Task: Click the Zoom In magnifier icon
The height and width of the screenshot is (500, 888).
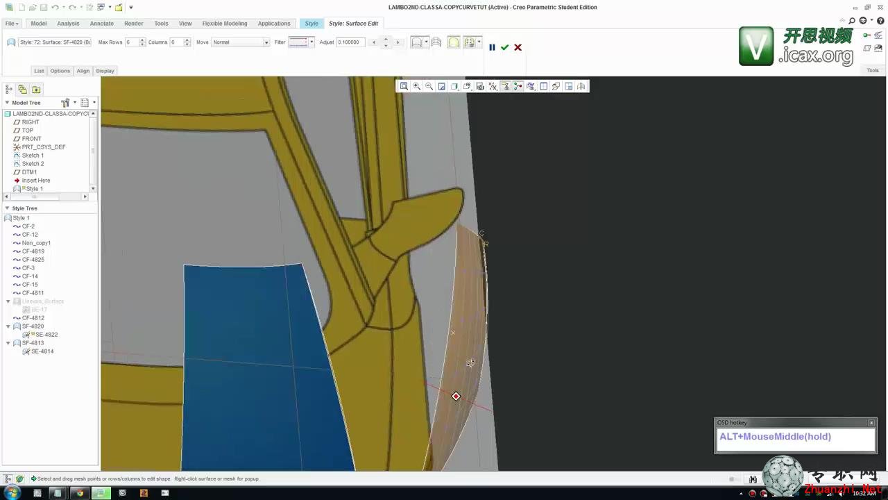Action: [x=416, y=86]
